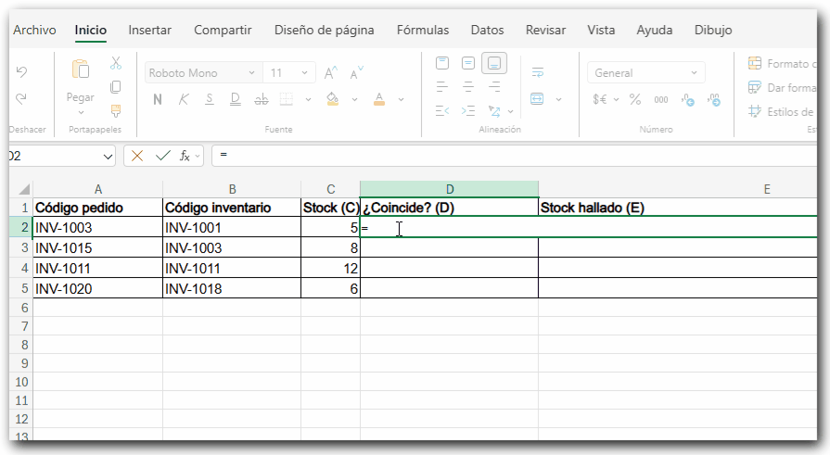Open the Archivo menu
This screenshot has width=830, height=455.
(x=34, y=31)
